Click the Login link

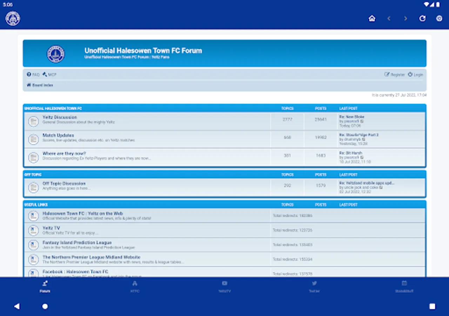pyautogui.click(x=415, y=74)
